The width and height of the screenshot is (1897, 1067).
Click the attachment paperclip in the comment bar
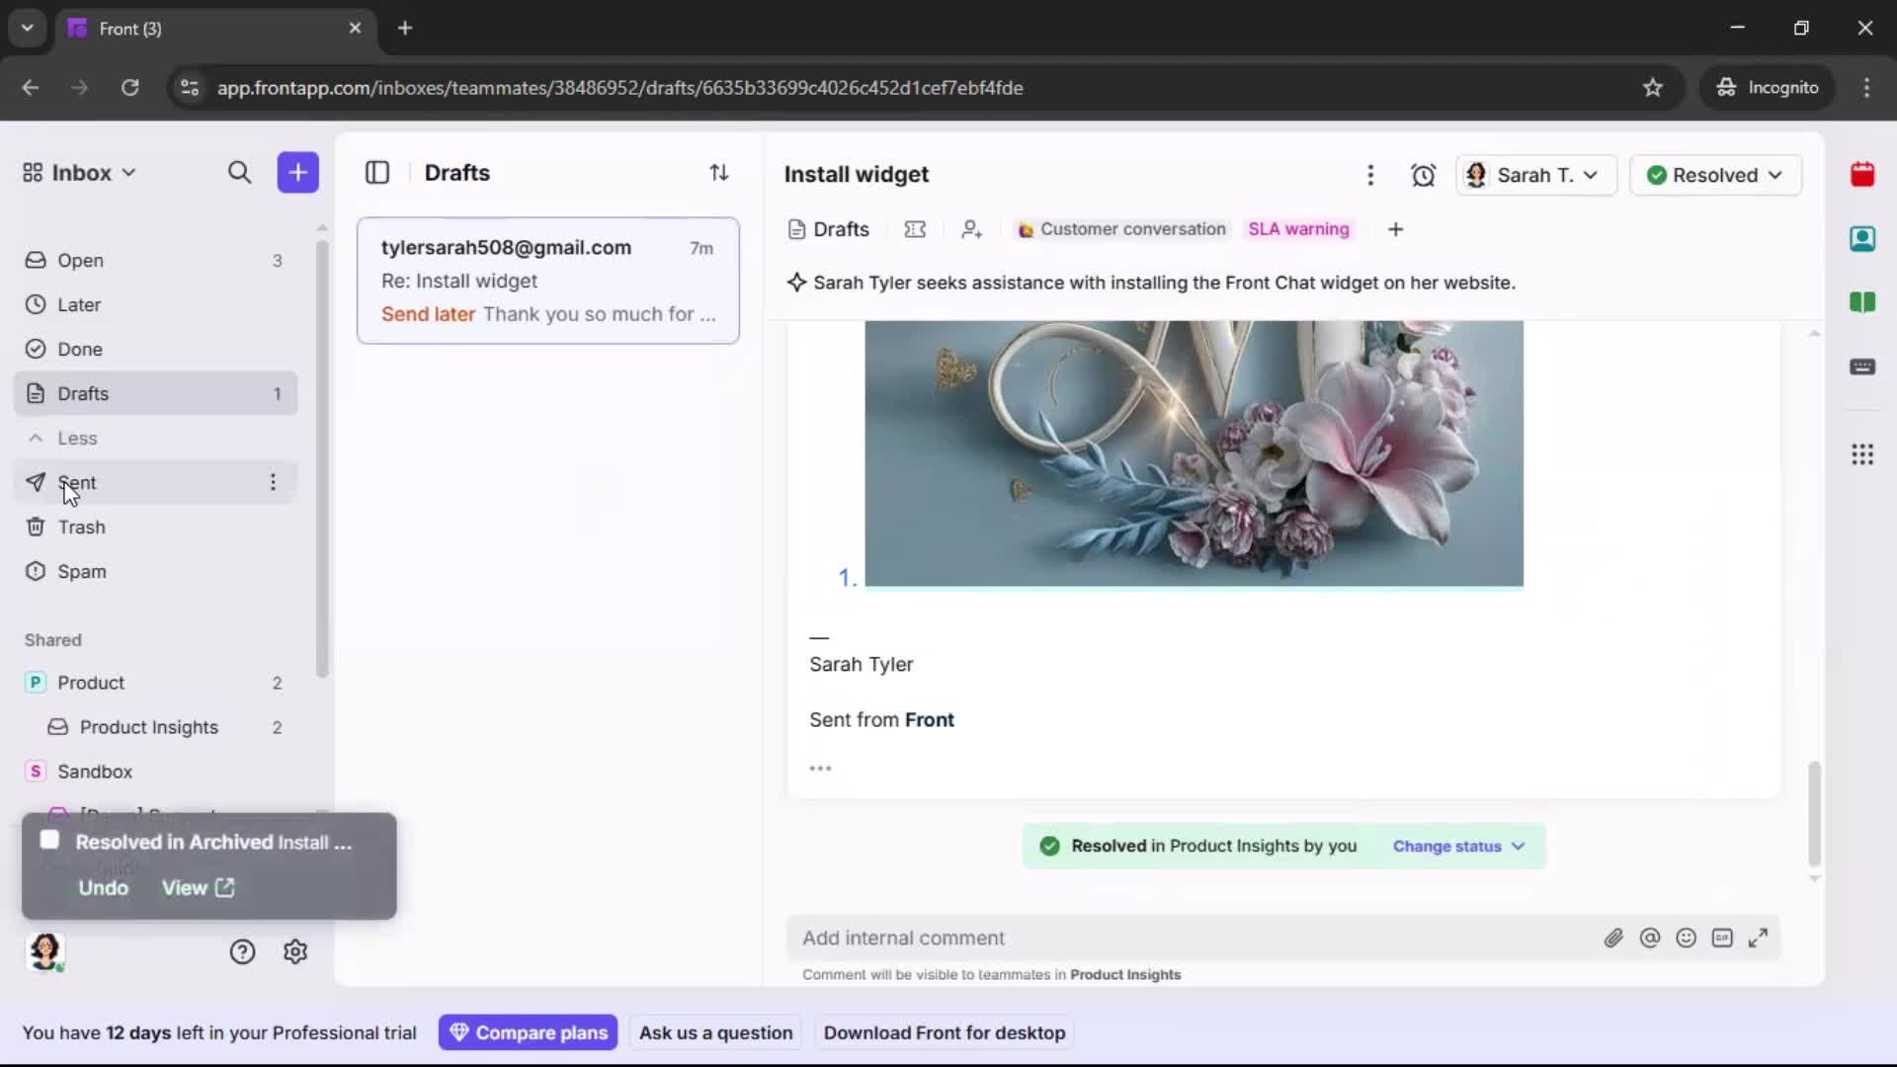click(x=1614, y=938)
